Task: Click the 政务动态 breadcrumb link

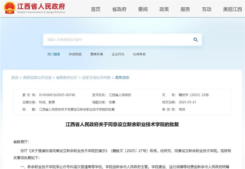Action: coord(122,77)
